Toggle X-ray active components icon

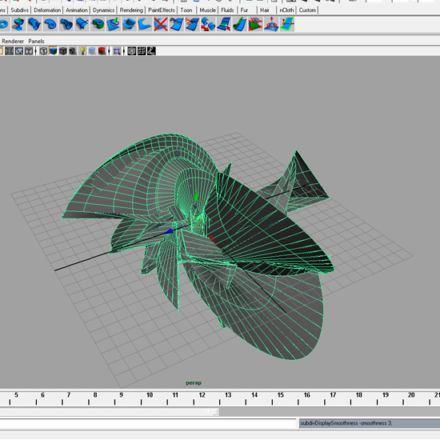click(142, 51)
